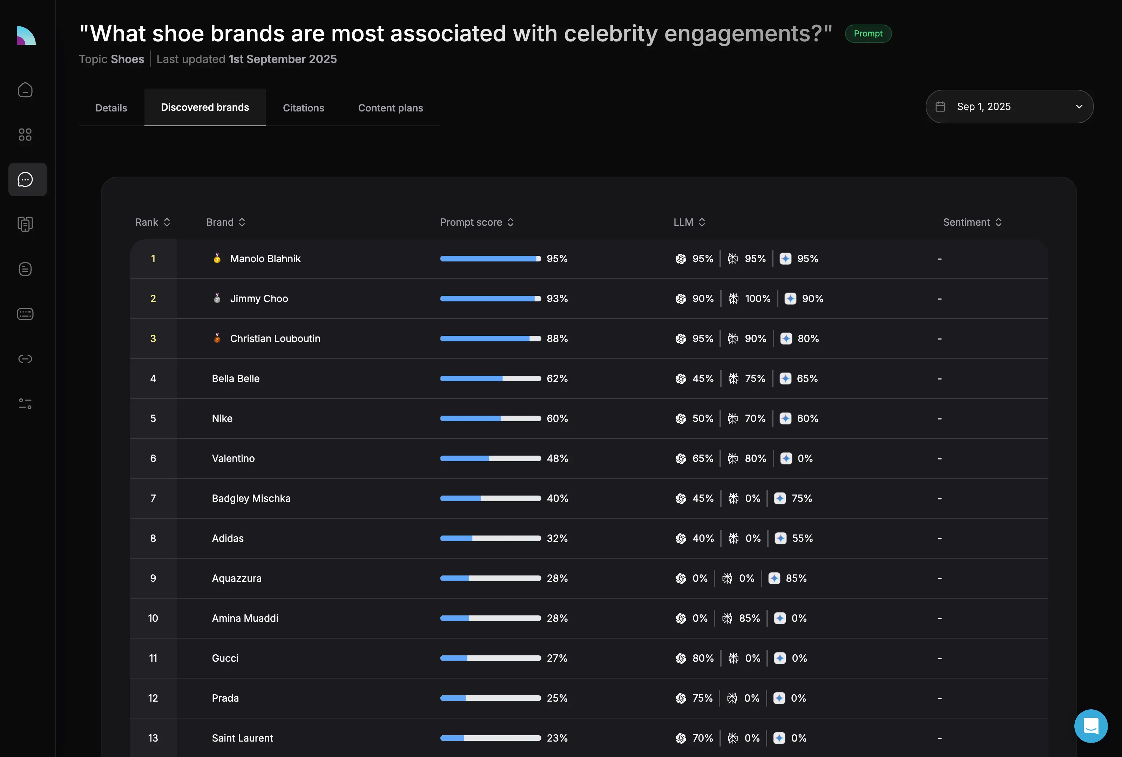Click the Claude icon in Amina Muaddi row

(727, 618)
